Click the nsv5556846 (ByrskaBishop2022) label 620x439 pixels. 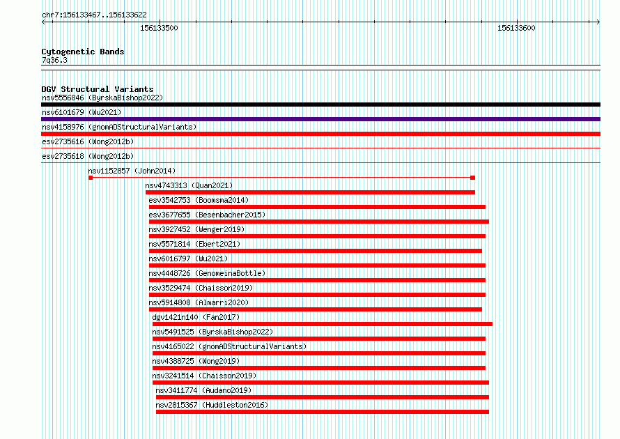coord(102,98)
